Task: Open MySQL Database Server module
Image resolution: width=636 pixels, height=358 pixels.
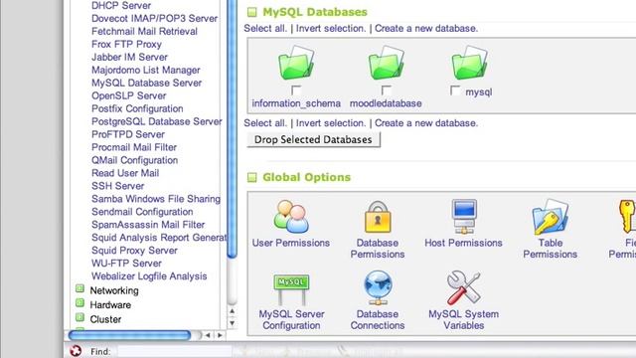Action: [146, 83]
